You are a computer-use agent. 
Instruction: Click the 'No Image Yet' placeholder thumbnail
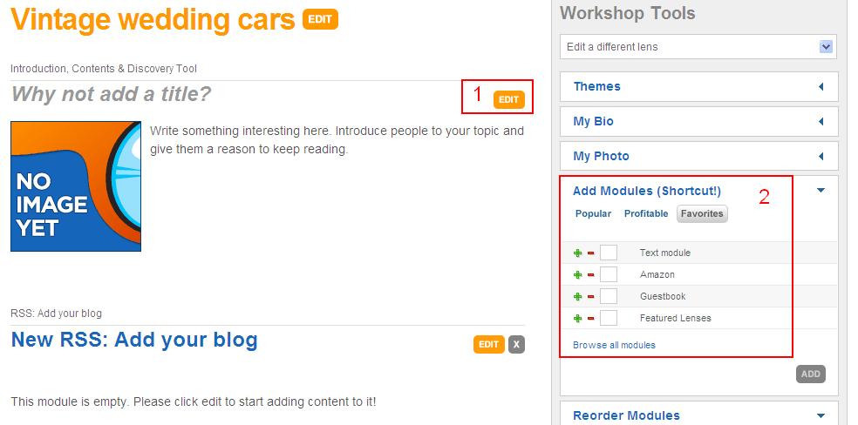[x=76, y=186]
